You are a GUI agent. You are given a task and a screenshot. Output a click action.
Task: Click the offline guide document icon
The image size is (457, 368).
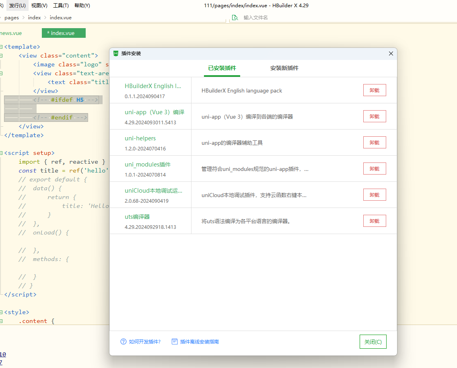coord(175,341)
